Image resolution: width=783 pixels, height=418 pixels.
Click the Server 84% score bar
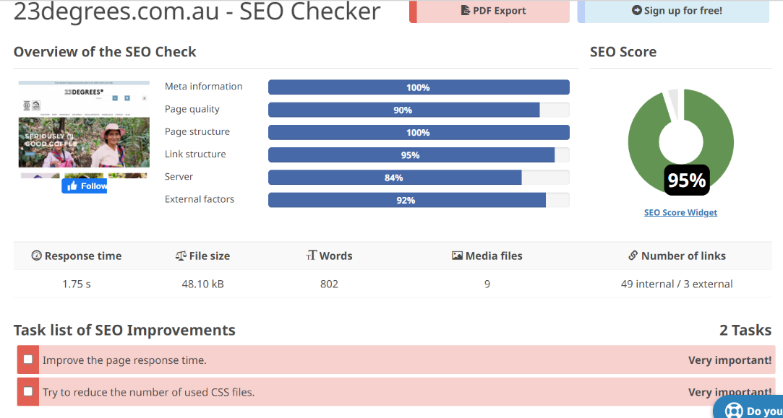click(395, 178)
